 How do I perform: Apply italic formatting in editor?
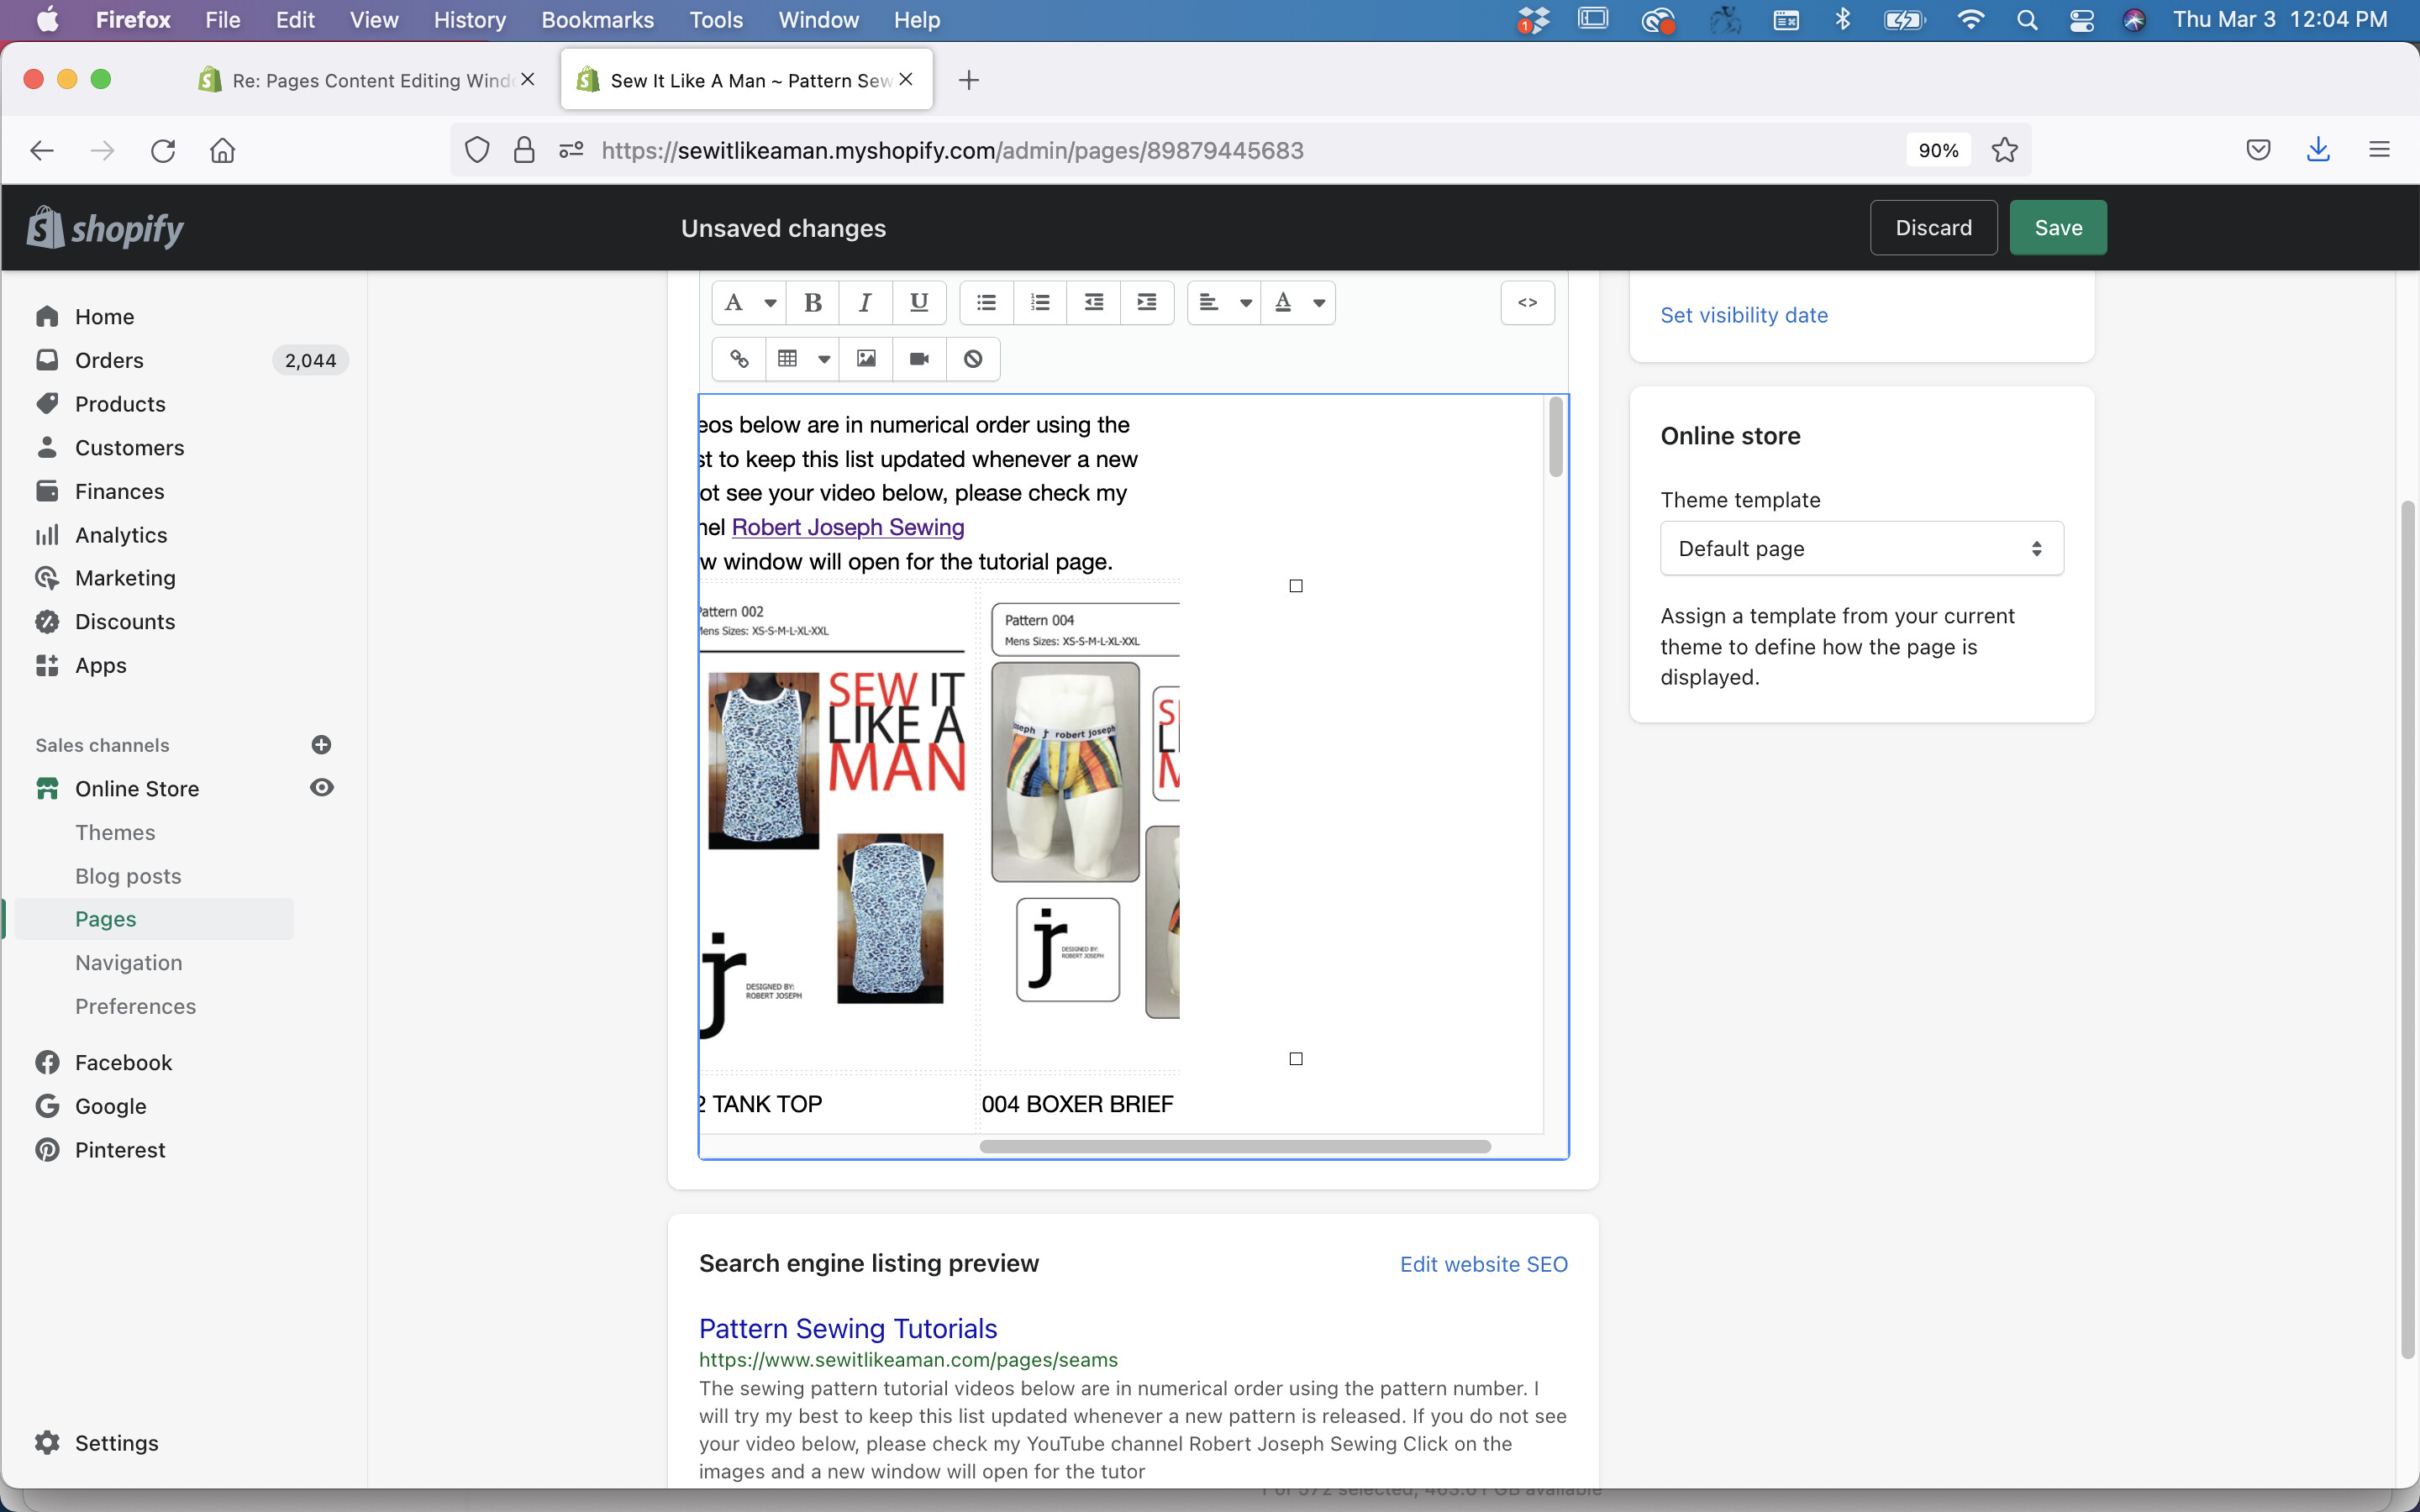[x=865, y=303]
